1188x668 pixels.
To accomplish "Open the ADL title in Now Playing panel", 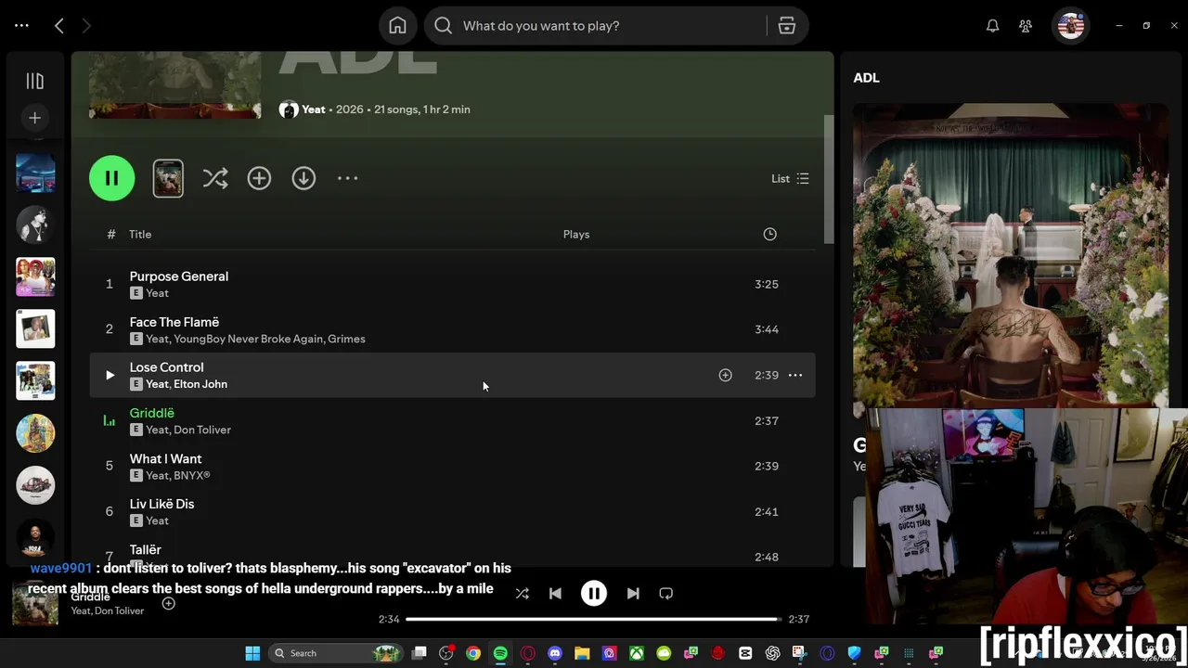I will point(866,78).
